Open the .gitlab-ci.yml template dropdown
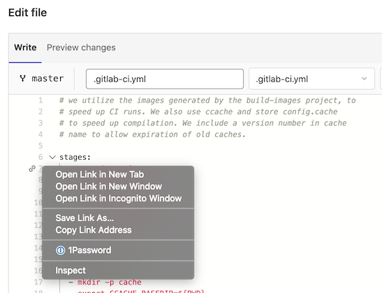The width and height of the screenshot is (382, 293). (311, 79)
